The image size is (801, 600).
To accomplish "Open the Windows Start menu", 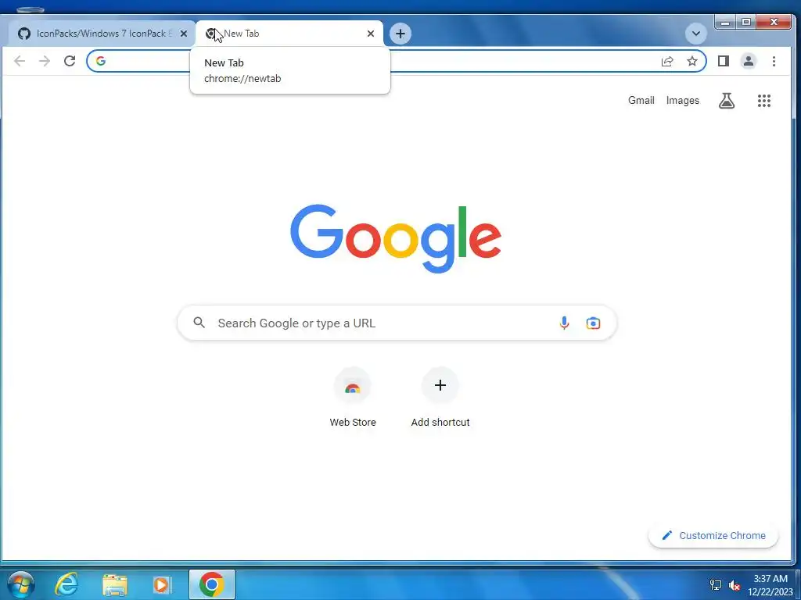I will click(x=20, y=584).
